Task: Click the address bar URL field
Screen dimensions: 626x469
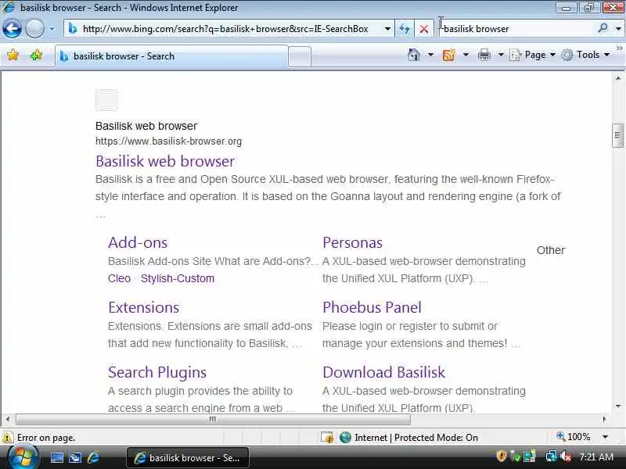Action: point(224,29)
